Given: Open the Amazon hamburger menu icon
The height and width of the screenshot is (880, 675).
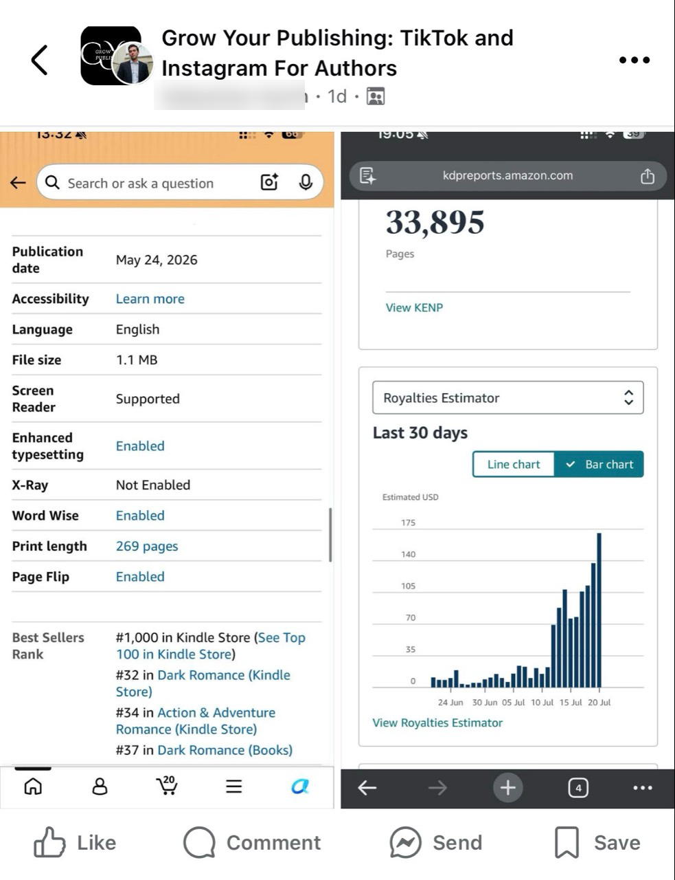Looking at the screenshot, I should (x=234, y=786).
